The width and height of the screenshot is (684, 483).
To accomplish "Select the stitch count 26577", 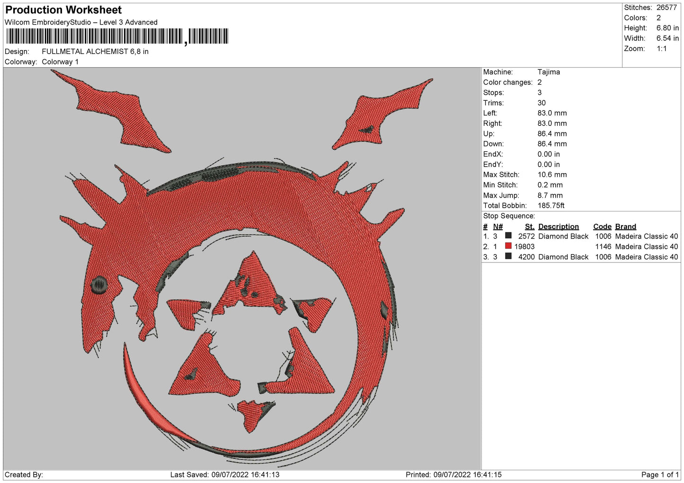I will [666, 8].
